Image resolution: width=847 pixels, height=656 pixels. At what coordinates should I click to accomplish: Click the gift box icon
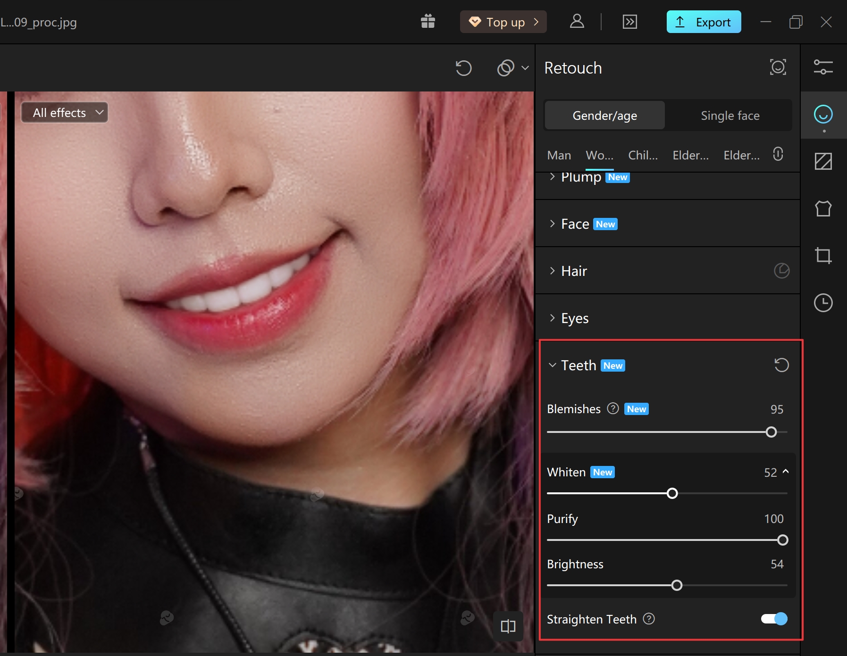[428, 22]
